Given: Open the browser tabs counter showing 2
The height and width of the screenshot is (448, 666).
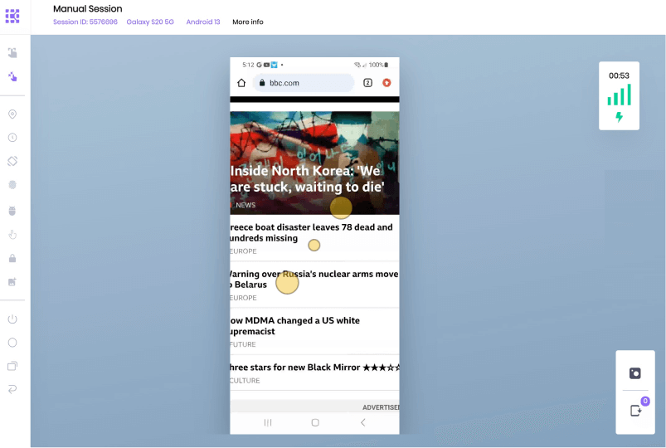Looking at the screenshot, I should [367, 83].
